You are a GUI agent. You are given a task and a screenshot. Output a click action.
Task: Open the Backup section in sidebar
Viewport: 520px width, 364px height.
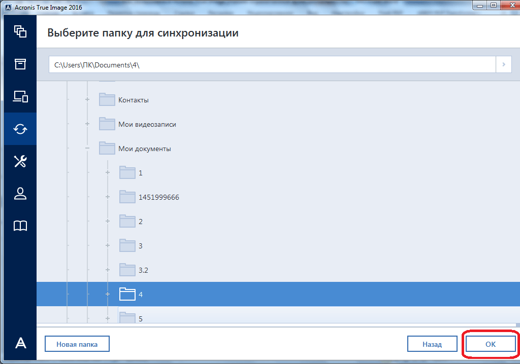(20, 31)
